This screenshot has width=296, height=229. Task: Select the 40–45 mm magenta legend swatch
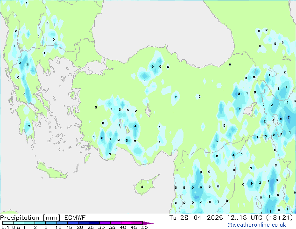pyautogui.click(x=127, y=223)
